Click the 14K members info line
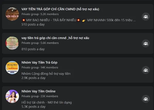Screen dimensions: 154x110 (x=40, y=67)
